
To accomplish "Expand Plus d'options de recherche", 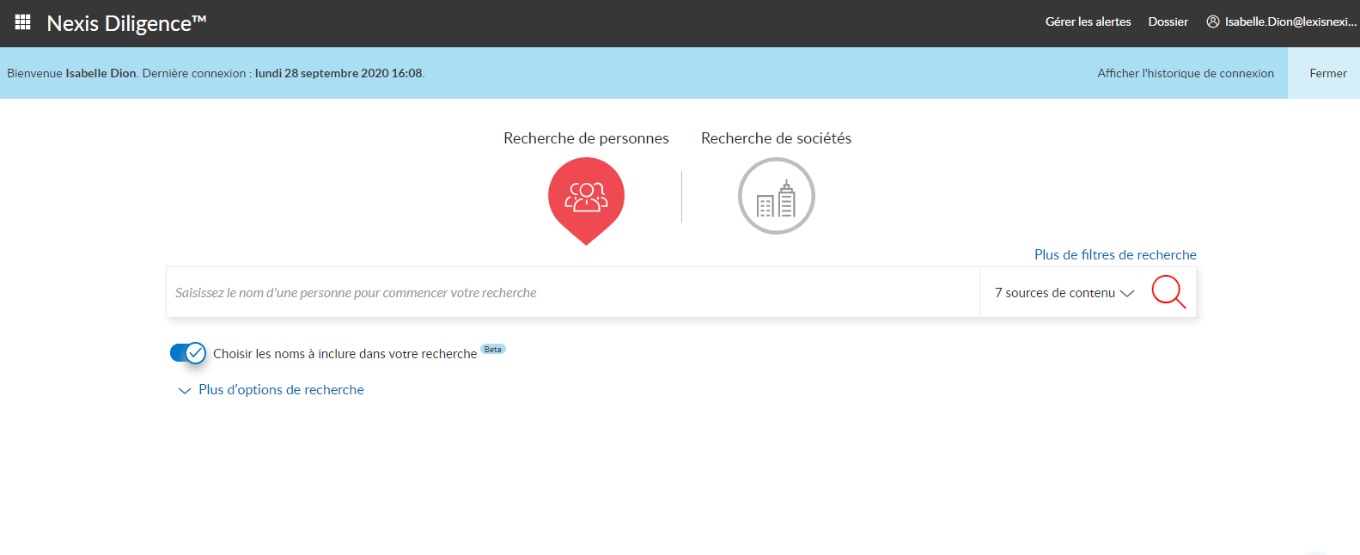I will [x=281, y=390].
